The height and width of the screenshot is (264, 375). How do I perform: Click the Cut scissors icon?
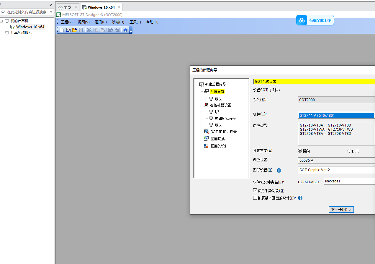click(x=89, y=30)
